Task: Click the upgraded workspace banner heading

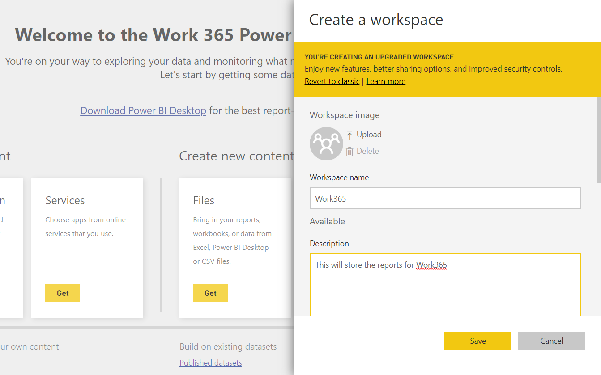Action: 379,57
